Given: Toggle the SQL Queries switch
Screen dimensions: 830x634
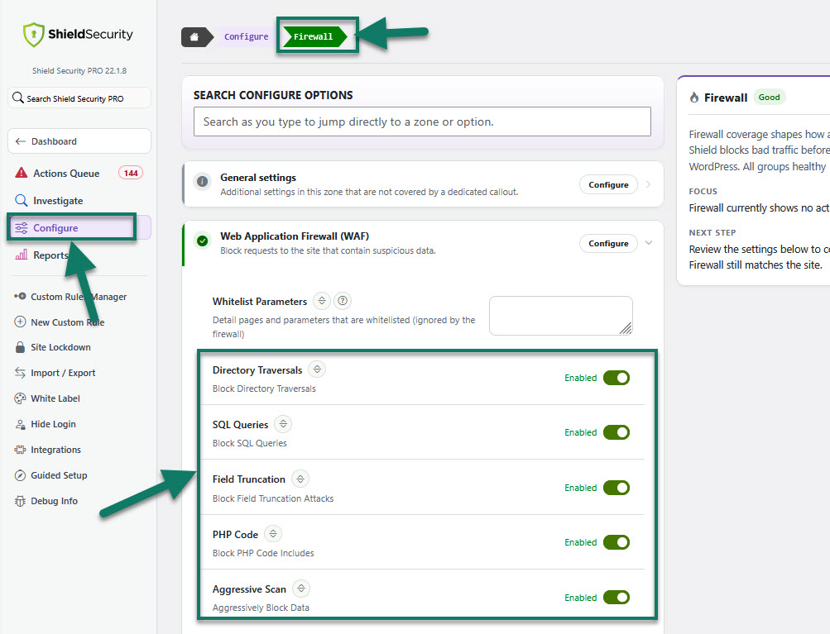Looking at the screenshot, I should pyautogui.click(x=617, y=432).
